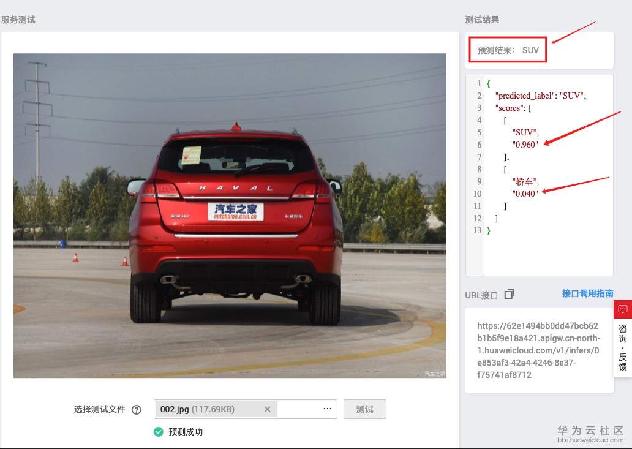The image size is (632, 449).
Task: Click the 咨询·反馈 side tab text
Action: coord(623,347)
